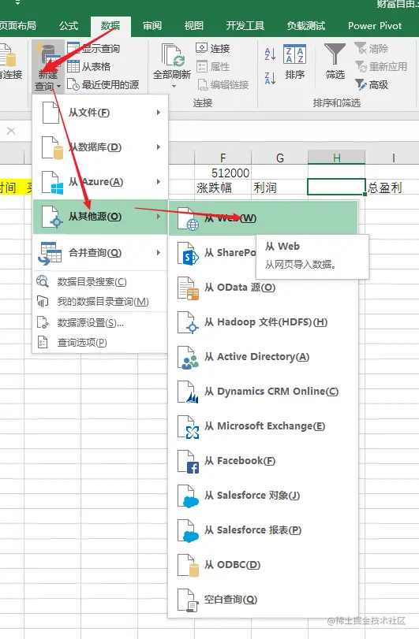Click the SharePoint list icon
This screenshot has height=639, width=419.
click(x=188, y=254)
